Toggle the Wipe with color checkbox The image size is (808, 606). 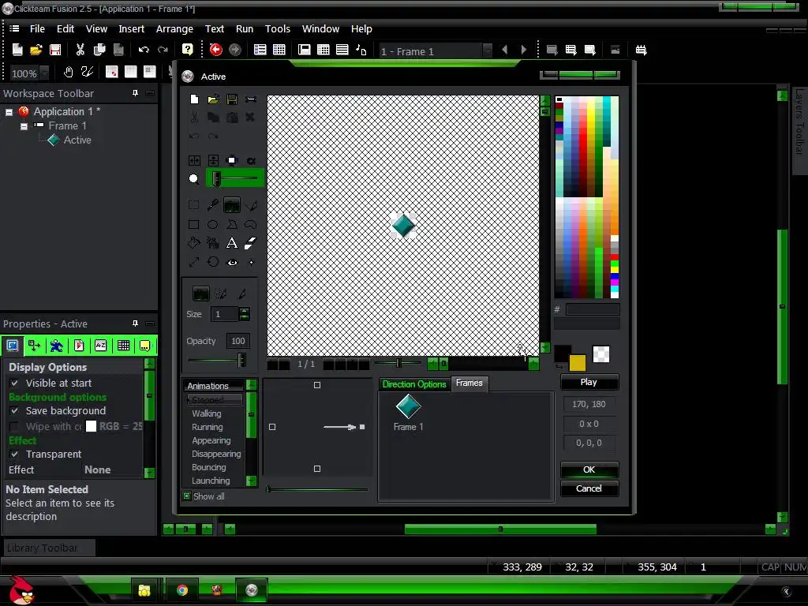click(14, 426)
